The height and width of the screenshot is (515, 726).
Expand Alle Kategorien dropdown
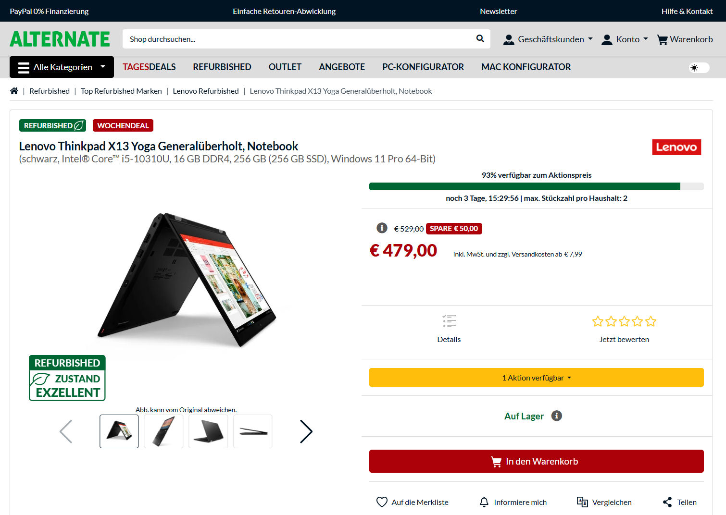pyautogui.click(x=62, y=67)
